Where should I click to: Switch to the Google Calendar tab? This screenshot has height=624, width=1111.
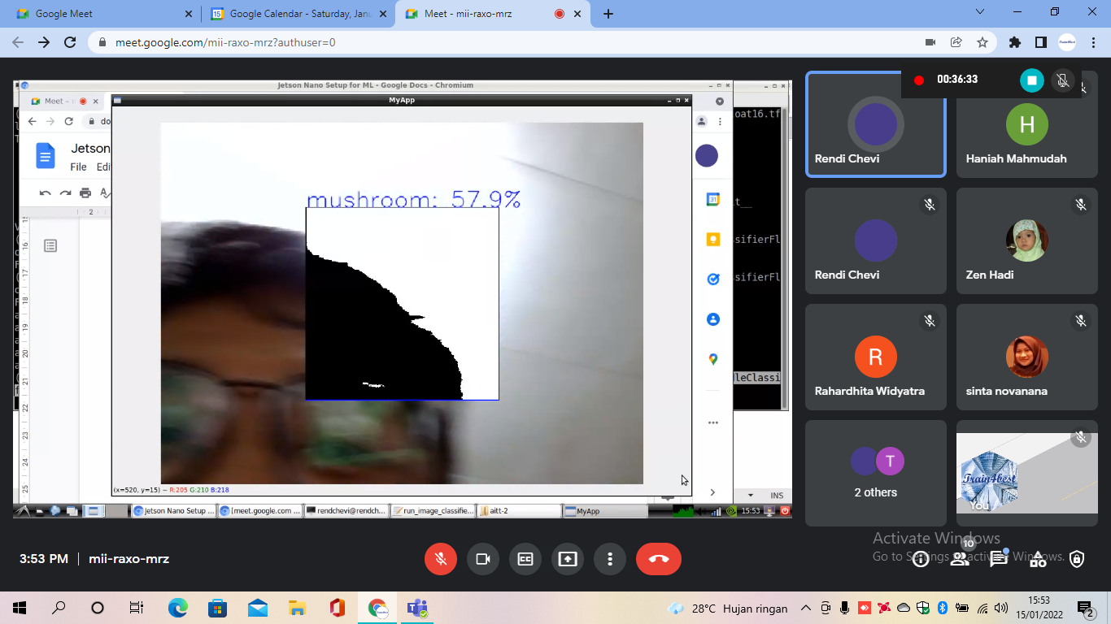tap(296, 14)
